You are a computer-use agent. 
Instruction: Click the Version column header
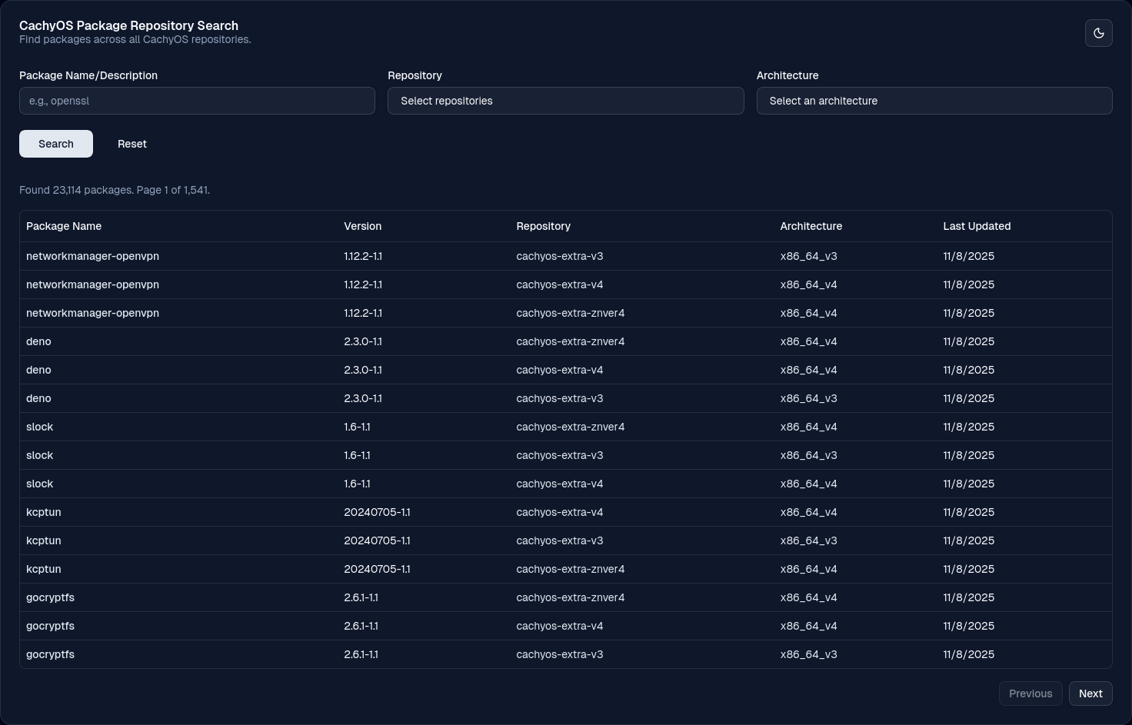(362, 226)
